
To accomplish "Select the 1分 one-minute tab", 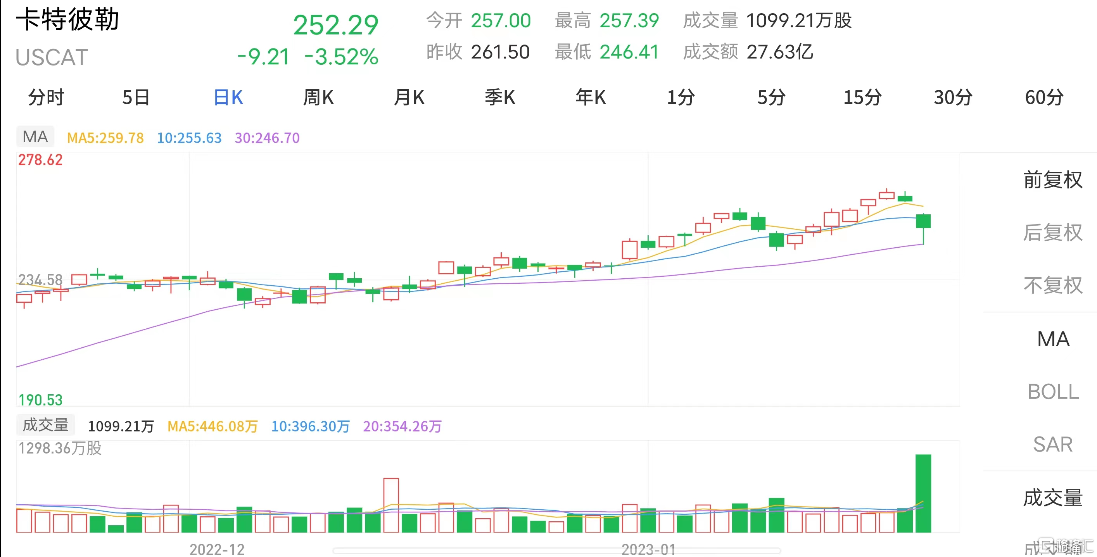I will 681,97.
